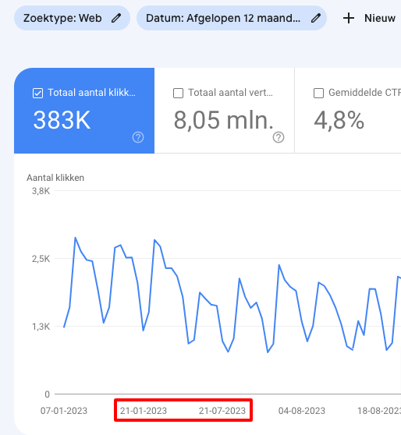Edit the Zoektype: Web filter pencil icon

[x=116, y=18]
